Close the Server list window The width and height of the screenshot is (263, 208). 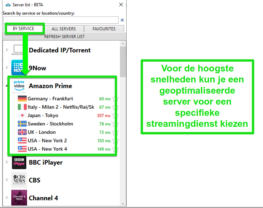pos(121,5)
